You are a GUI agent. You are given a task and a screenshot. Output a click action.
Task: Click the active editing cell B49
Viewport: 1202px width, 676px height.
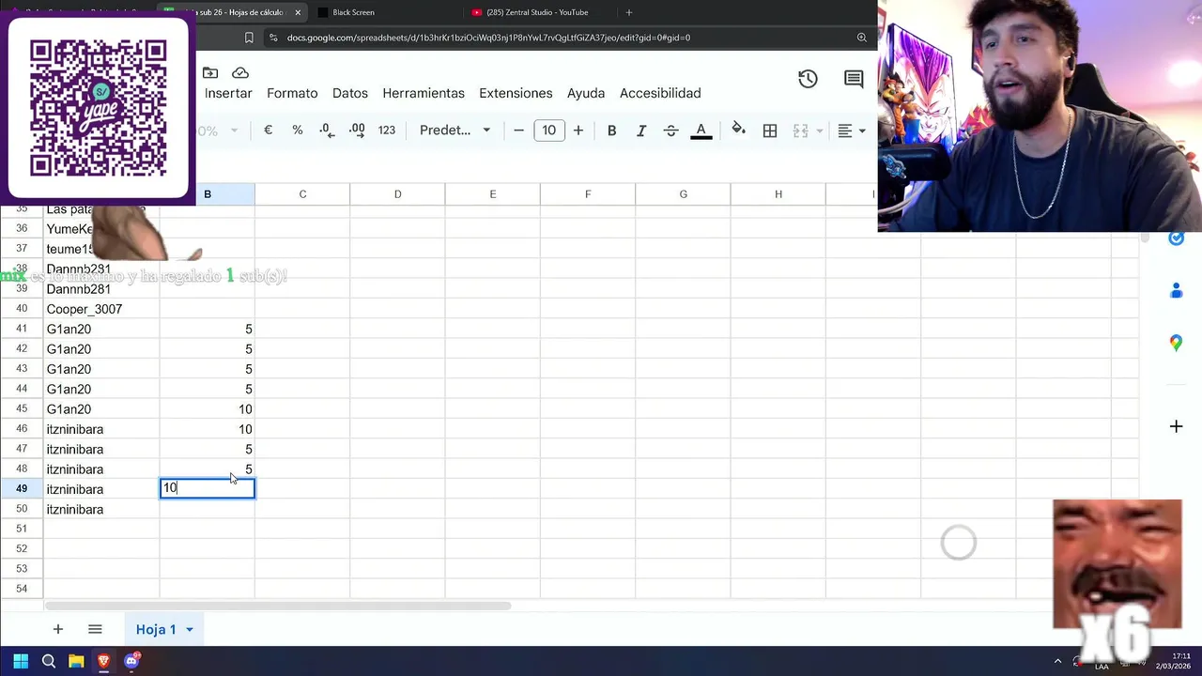click(208, 488)
